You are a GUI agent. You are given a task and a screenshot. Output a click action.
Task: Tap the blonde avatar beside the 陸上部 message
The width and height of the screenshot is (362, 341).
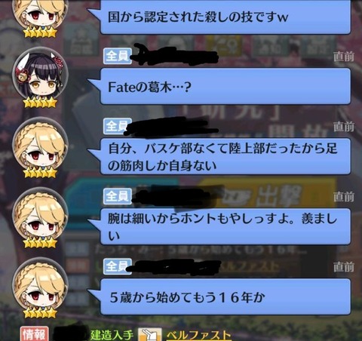40,145
